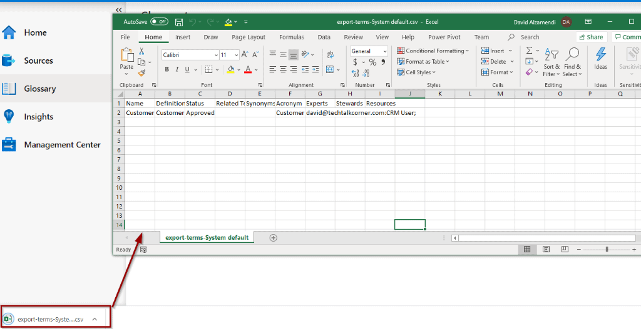
Task: Switch to the Page Layout tab
Action: 249,37
